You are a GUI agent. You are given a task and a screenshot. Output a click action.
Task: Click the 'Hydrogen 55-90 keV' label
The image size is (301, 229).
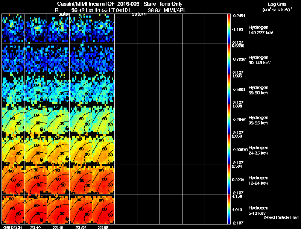click(x=258, y=90)
